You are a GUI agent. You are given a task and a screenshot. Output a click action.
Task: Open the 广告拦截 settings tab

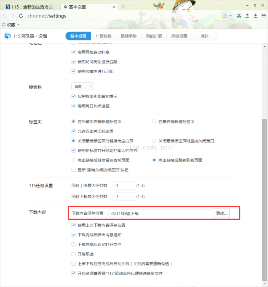point(104,36)
